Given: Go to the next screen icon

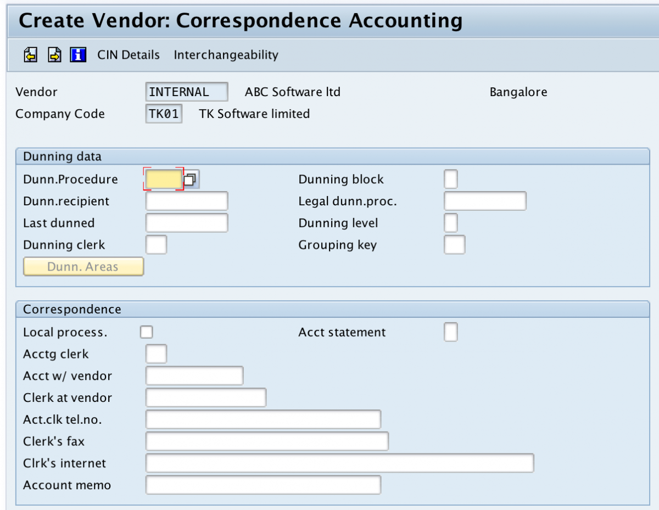Looking at the screenshot, I should point(54,55).
